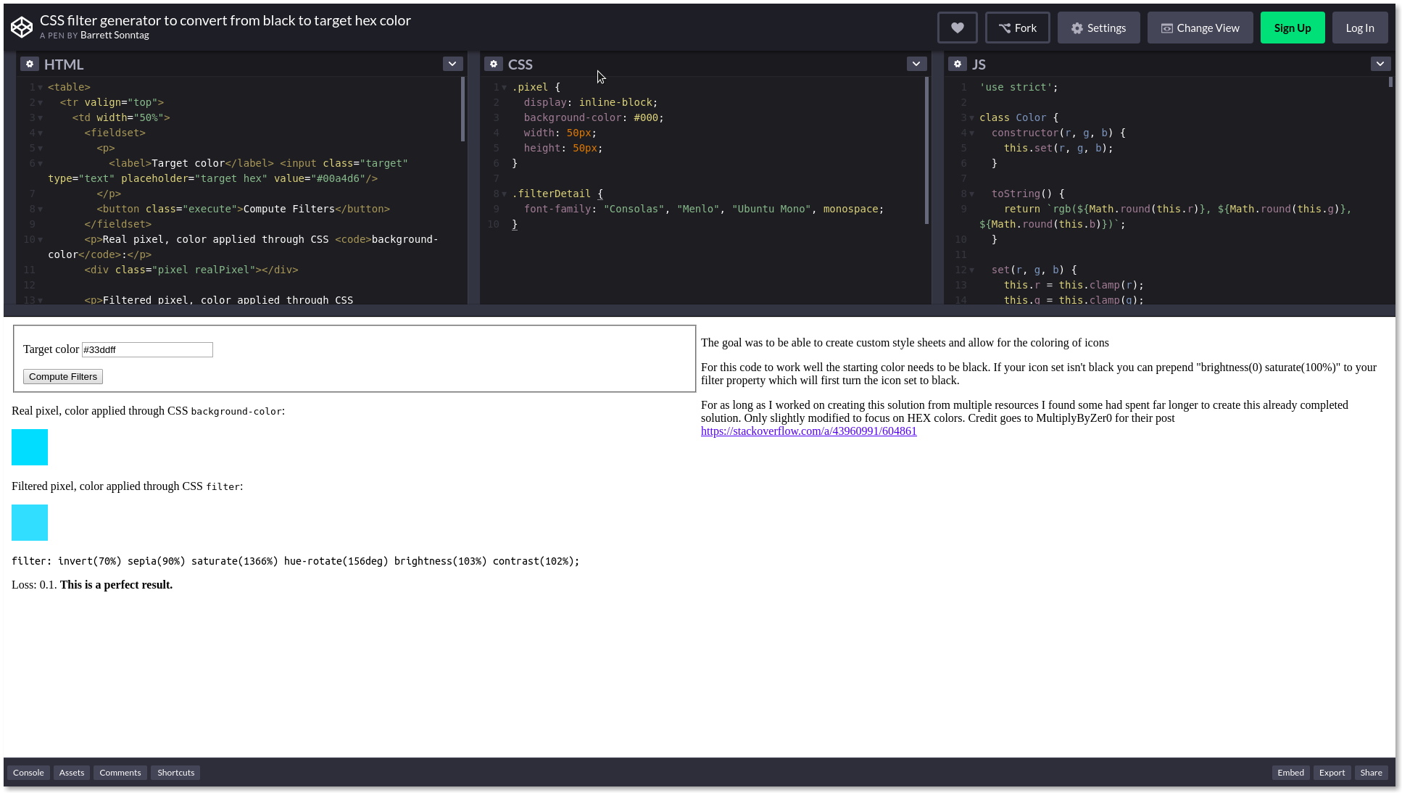Collapse the JS editor with its chevron
Image resolution: width=1402 pixels, height=793 pixels.
click(1380, 64)
